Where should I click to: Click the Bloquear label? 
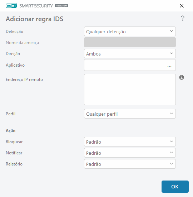tap(14, 142)
